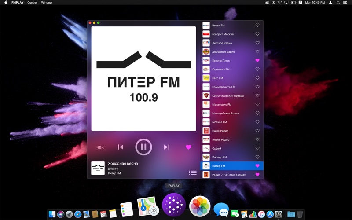Viewport: 352px width, 220px height.
Task: Open Spotlight search in menu bar
Action: pyautogui.click(x=338, y=3)
